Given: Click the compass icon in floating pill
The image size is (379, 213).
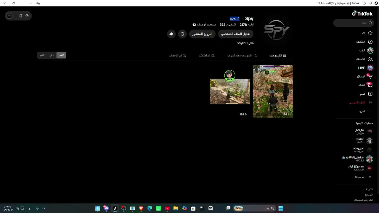Looking at the screenshot, I should click(x=27, y=16).
